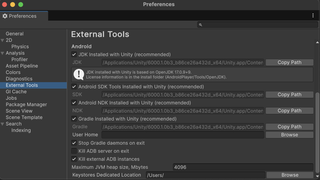
Task: Click the search magnifier icon
Action: (x=200, y=25)
